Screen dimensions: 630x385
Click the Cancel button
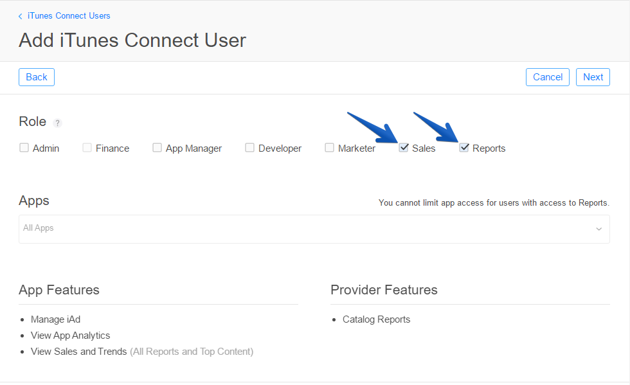547,77
